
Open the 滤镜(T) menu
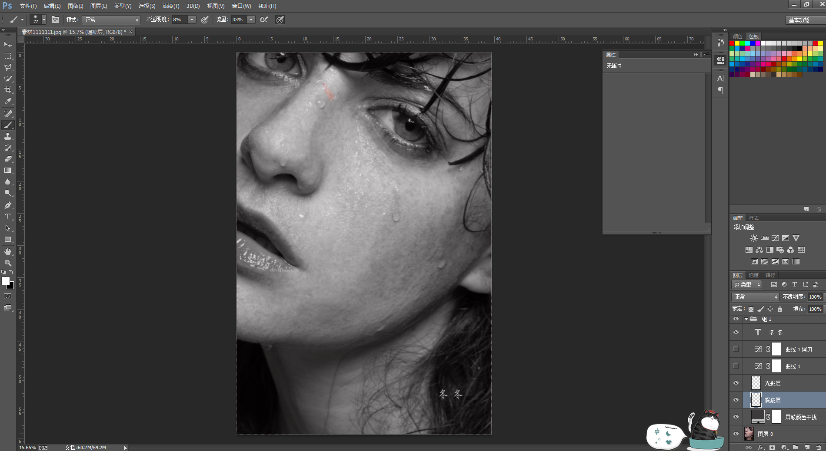[x=171, y=6]
